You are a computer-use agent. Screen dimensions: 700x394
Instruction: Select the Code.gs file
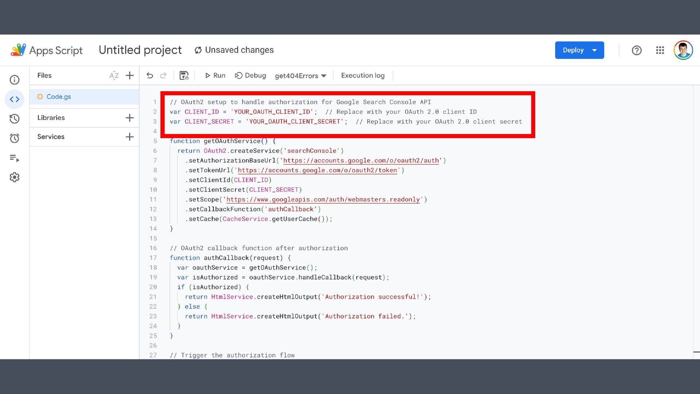tap(59, 97)
